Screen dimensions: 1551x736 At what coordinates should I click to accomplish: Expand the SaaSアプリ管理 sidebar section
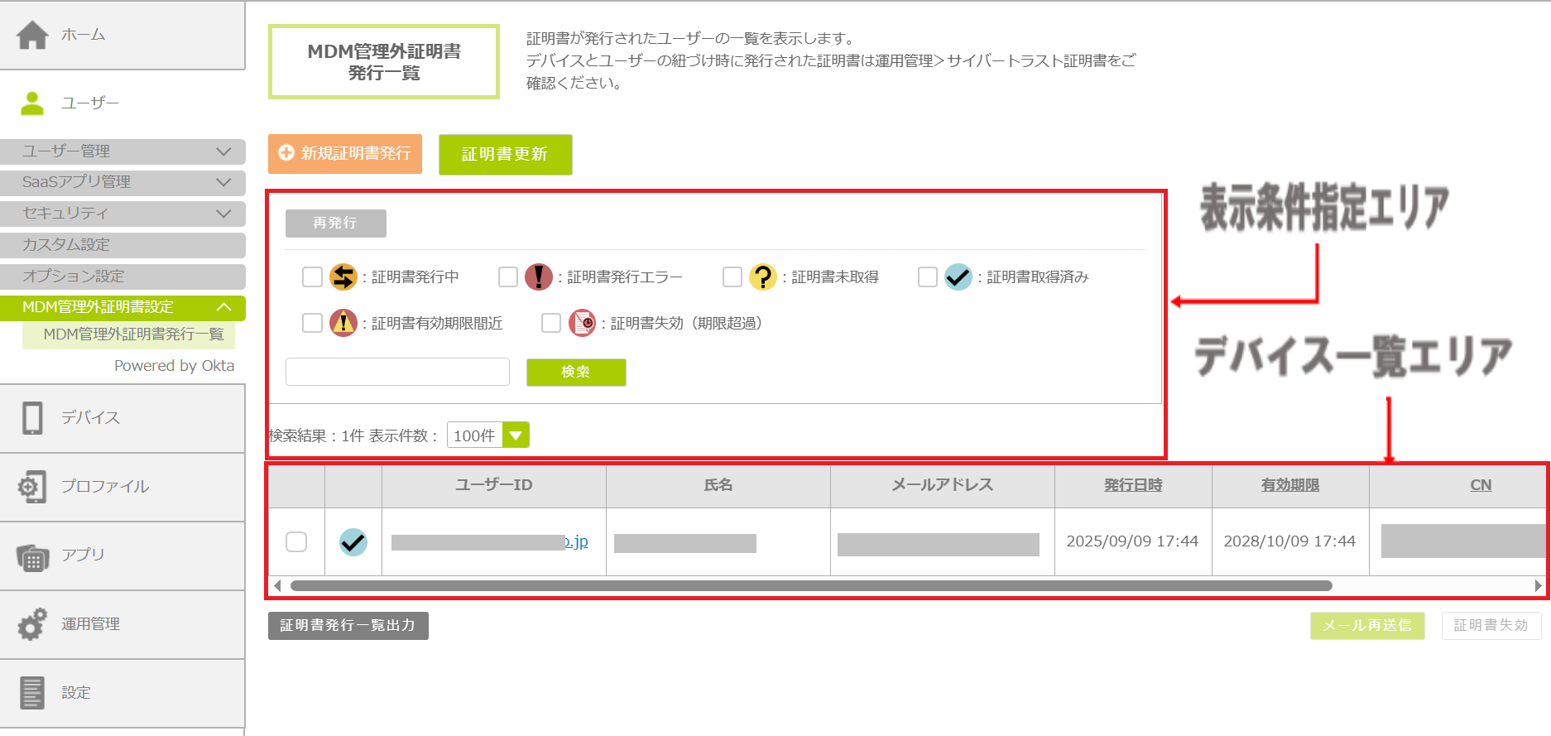click(x=122, y=182)
